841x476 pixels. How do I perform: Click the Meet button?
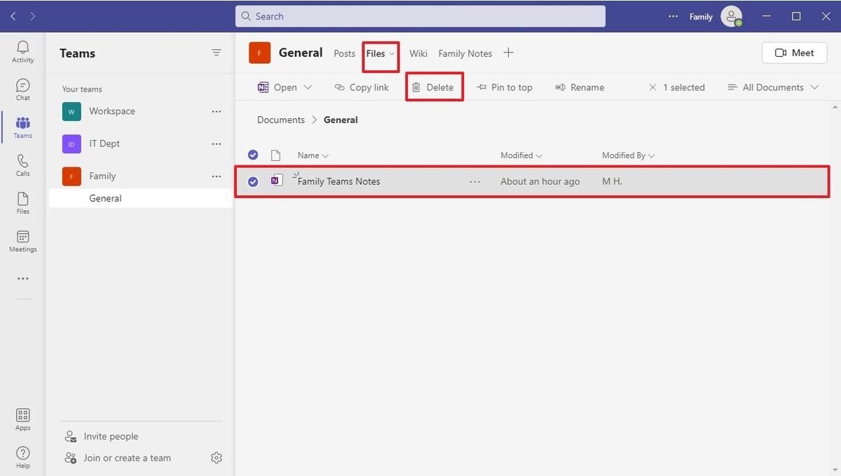793,52
